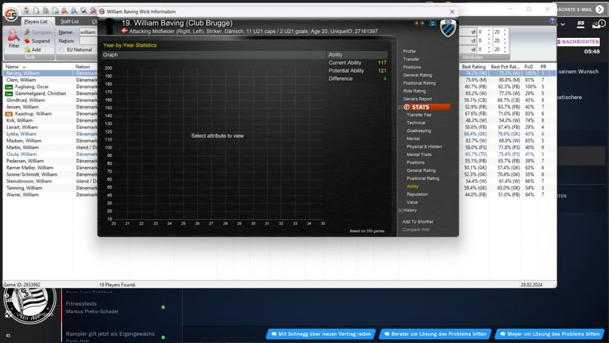Click 'Mit Schnegg über neuen Vertrag reden'

320,334
